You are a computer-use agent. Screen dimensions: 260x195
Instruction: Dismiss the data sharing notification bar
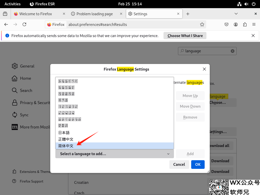(253, 36)
